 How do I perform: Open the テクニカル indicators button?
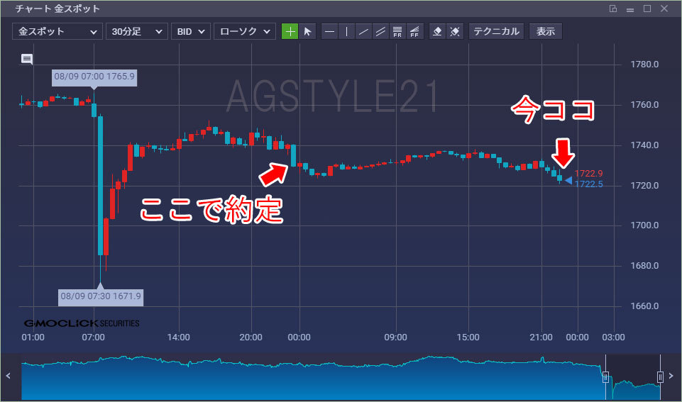click(x=496, y=31)
